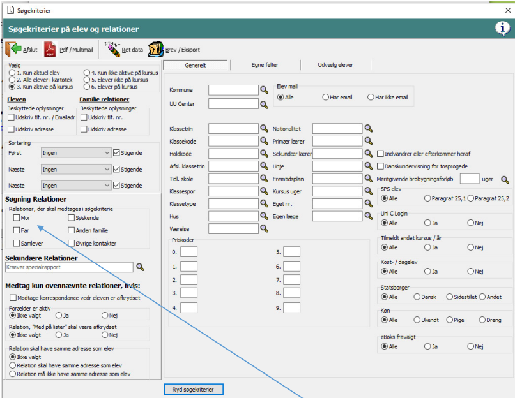Select Ja under eBoks fravalgt
Screen dimensions: 515x398
click(x=427, y=346)
